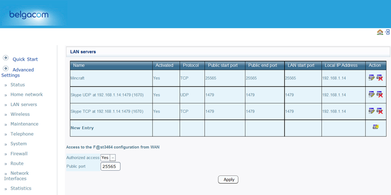Select the Mincraft name cell
This screenshot has width=391, height=195.
(x=111, y=78)
